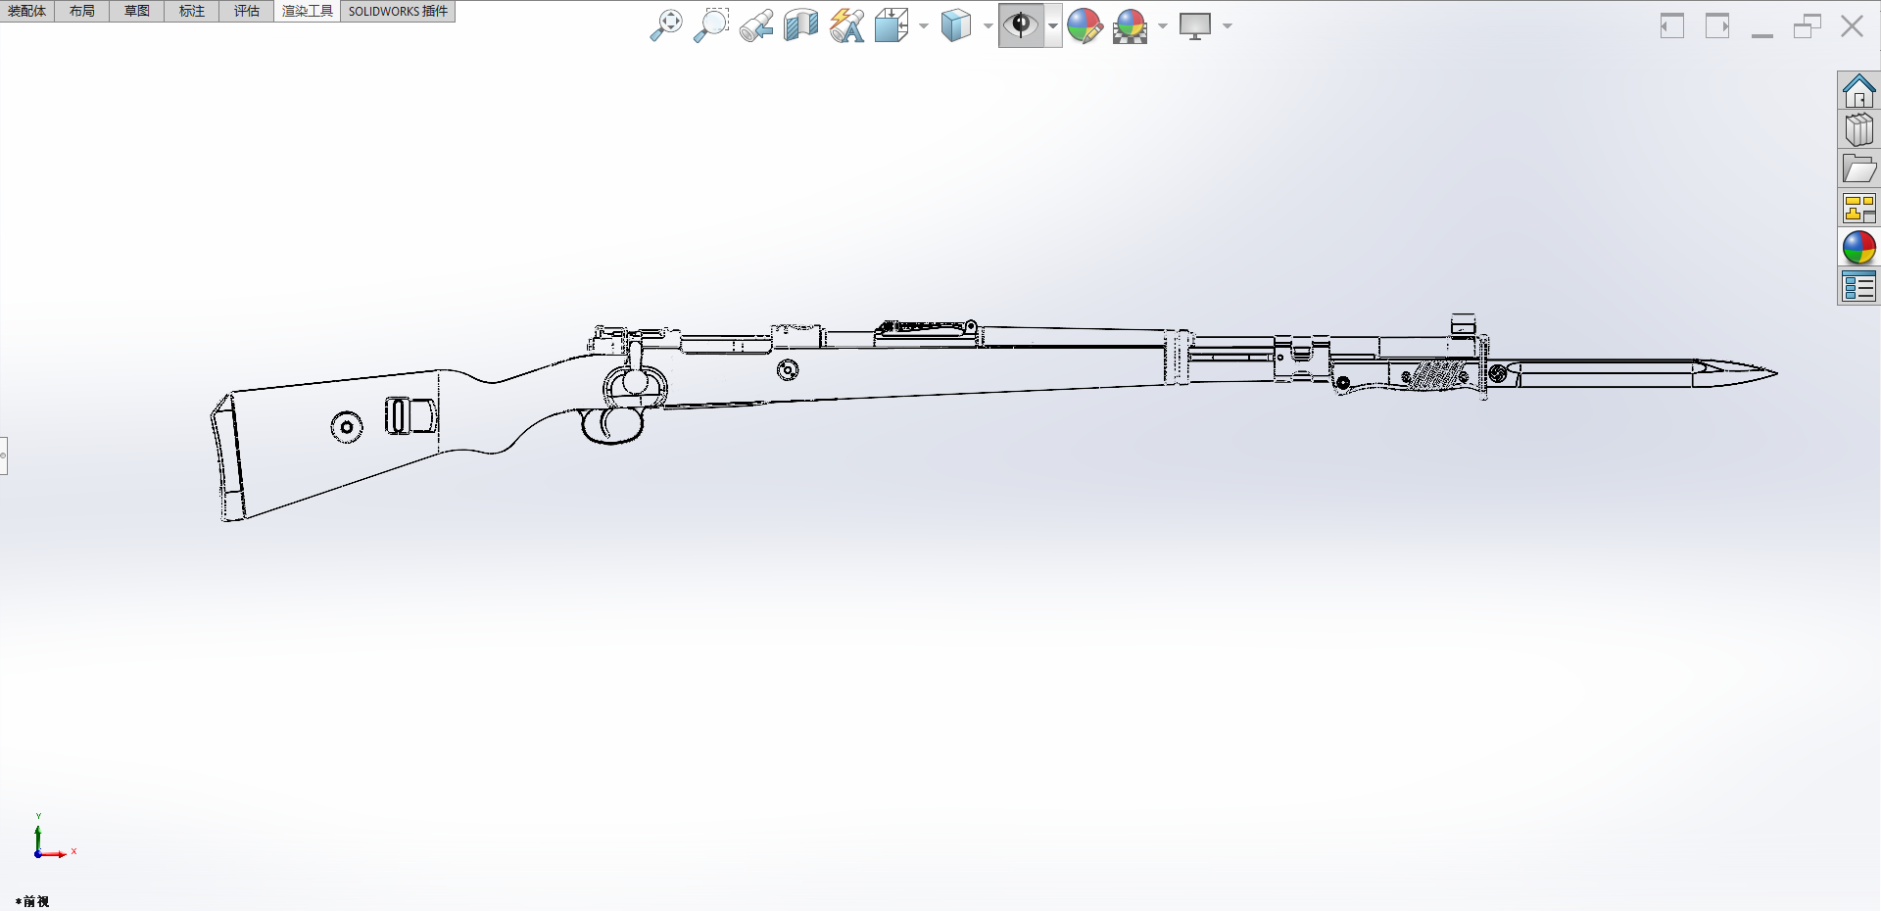Viewport: 1881px width, 911px height.
Task: Expand the Apply Scene dropdown arrow
Action: (1163, 26)
